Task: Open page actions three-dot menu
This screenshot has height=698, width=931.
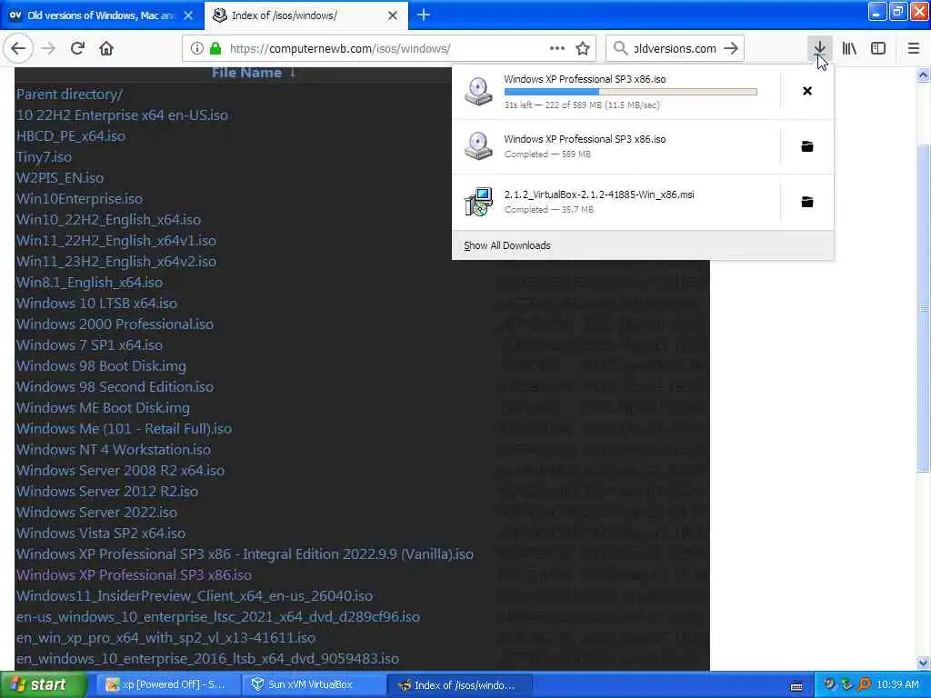Action: 557,49
